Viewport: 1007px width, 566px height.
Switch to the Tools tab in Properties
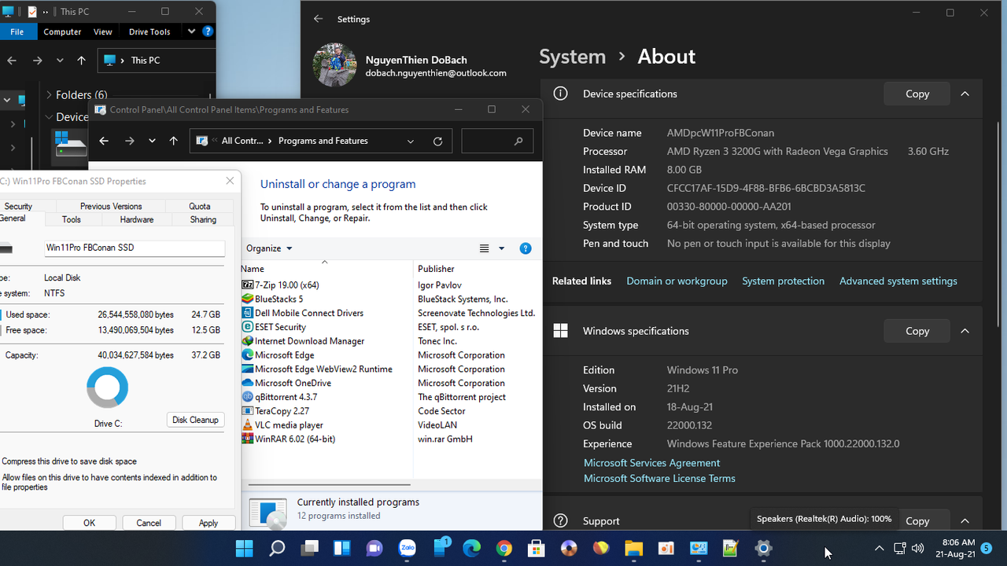click(x=72, y=219)
